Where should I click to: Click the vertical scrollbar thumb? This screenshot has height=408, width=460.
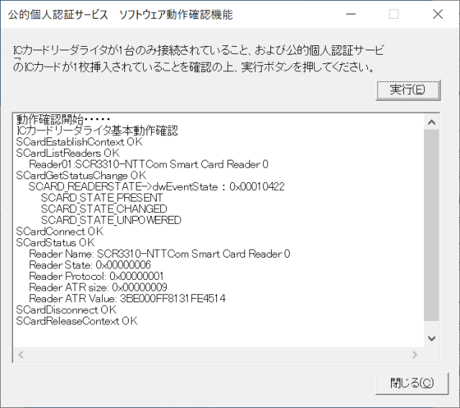(431, 225)
